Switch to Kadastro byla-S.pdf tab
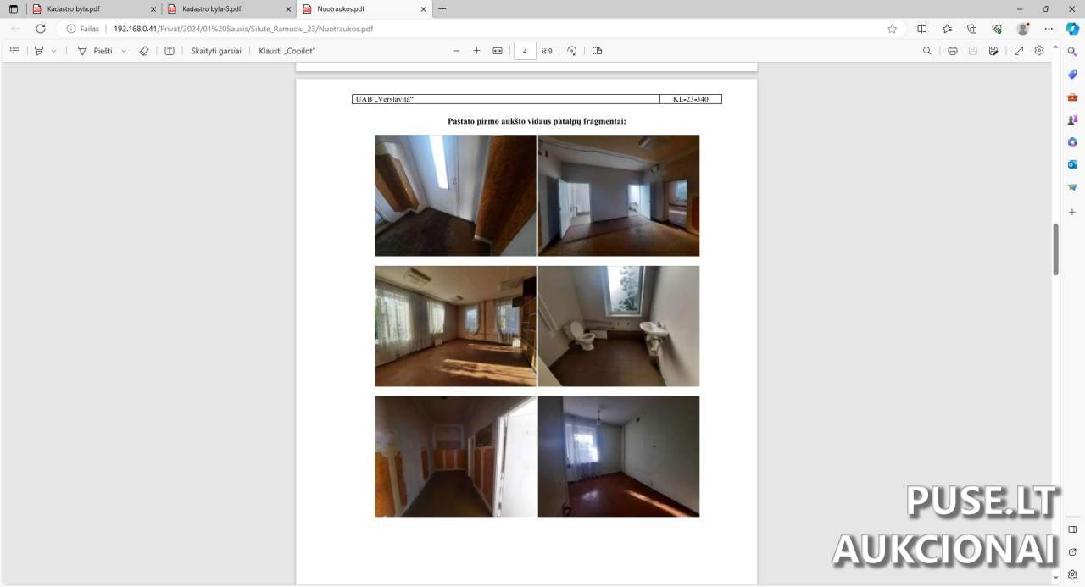The width and height of the screenshot is (1085, 587). coord(212,9)
